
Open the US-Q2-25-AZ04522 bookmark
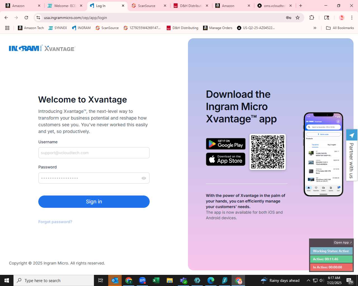tap(256, 28)
